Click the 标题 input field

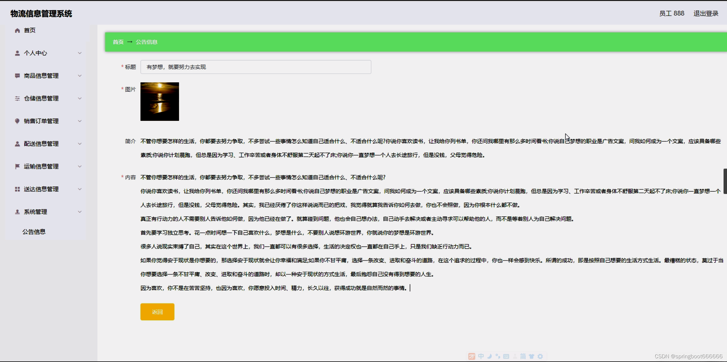coord(255,67)
